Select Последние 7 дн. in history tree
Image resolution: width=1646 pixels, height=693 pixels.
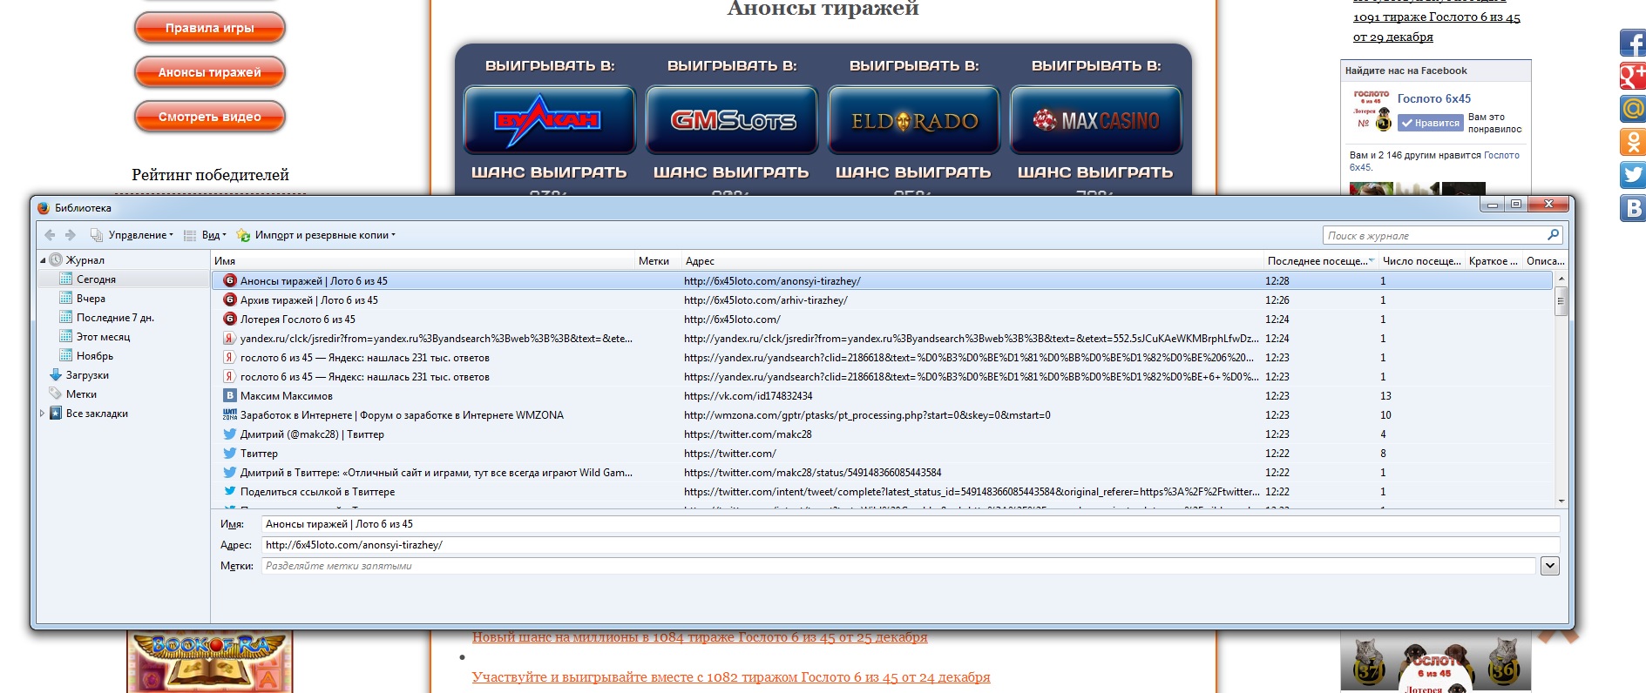pyautogui.click(x=115, y=318)
